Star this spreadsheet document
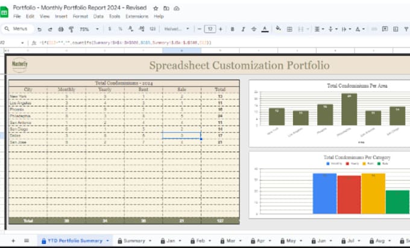 (156, 8)
